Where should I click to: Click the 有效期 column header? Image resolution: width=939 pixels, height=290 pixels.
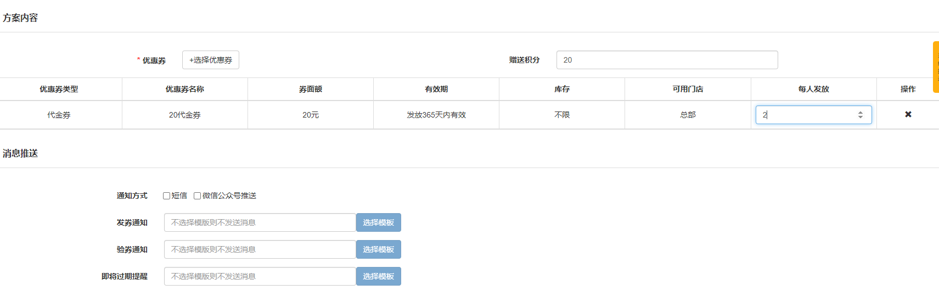click(x=436, y=89)
